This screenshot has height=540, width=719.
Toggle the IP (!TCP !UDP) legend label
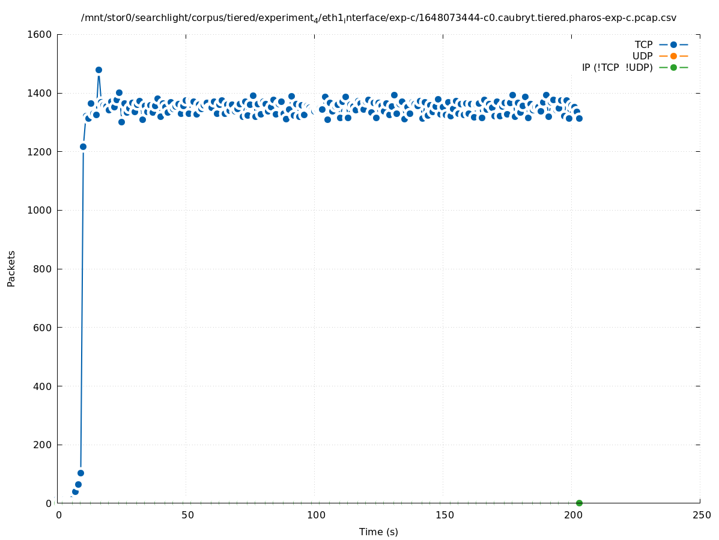[617, 67]
